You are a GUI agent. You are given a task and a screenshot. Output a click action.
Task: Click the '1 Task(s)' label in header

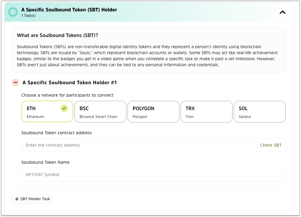click(28, 16)
